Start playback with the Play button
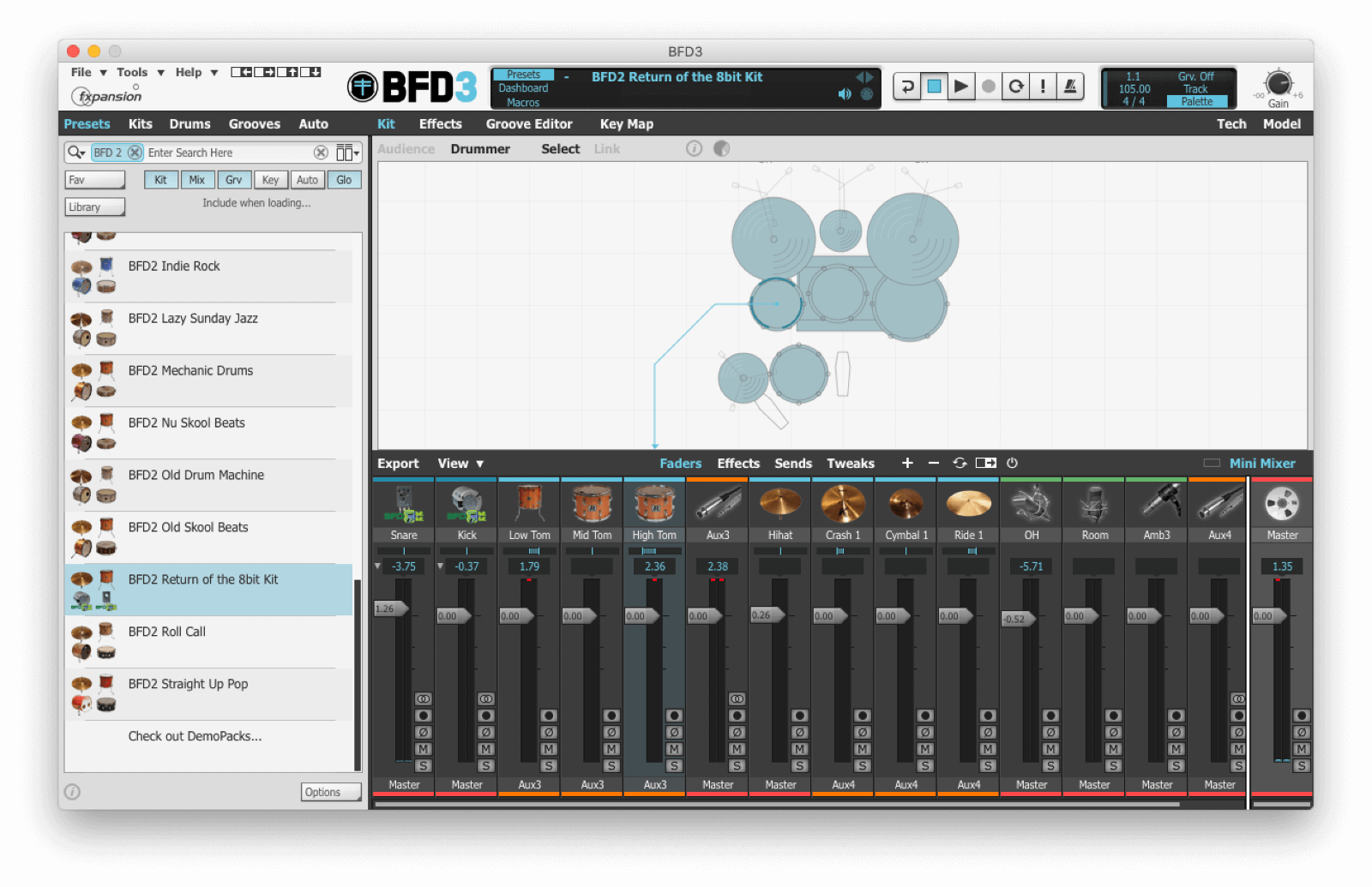The height and width of the screenshot is (887, 1372). [961, 86]
